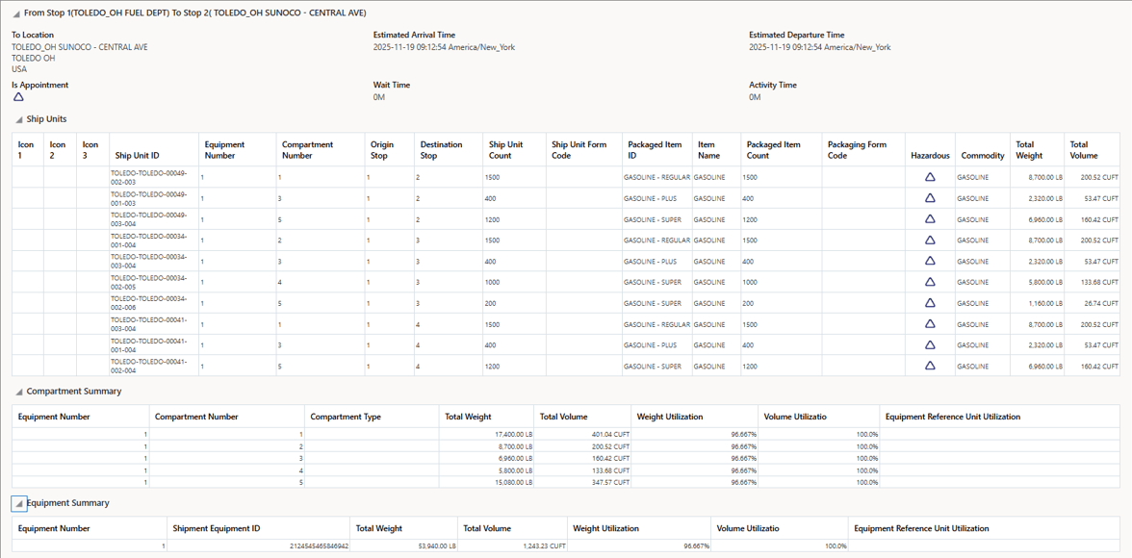
Task: Click Hazardous icon for TOLEDO-TOLEDO-00034-003-004
Action: click(929, 262)
